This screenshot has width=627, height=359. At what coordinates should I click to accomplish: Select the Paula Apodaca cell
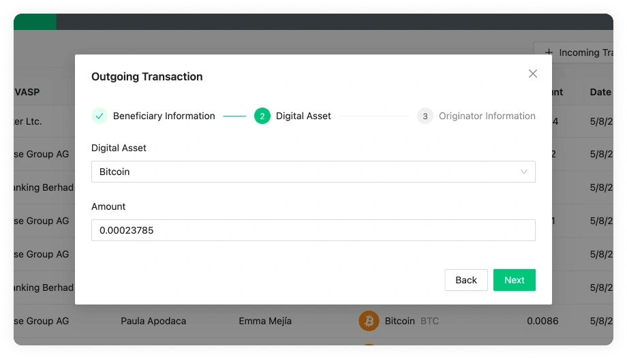(153, 321)
